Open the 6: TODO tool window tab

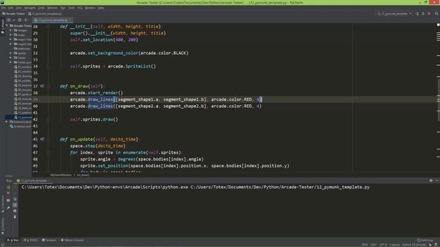[30, 240]
